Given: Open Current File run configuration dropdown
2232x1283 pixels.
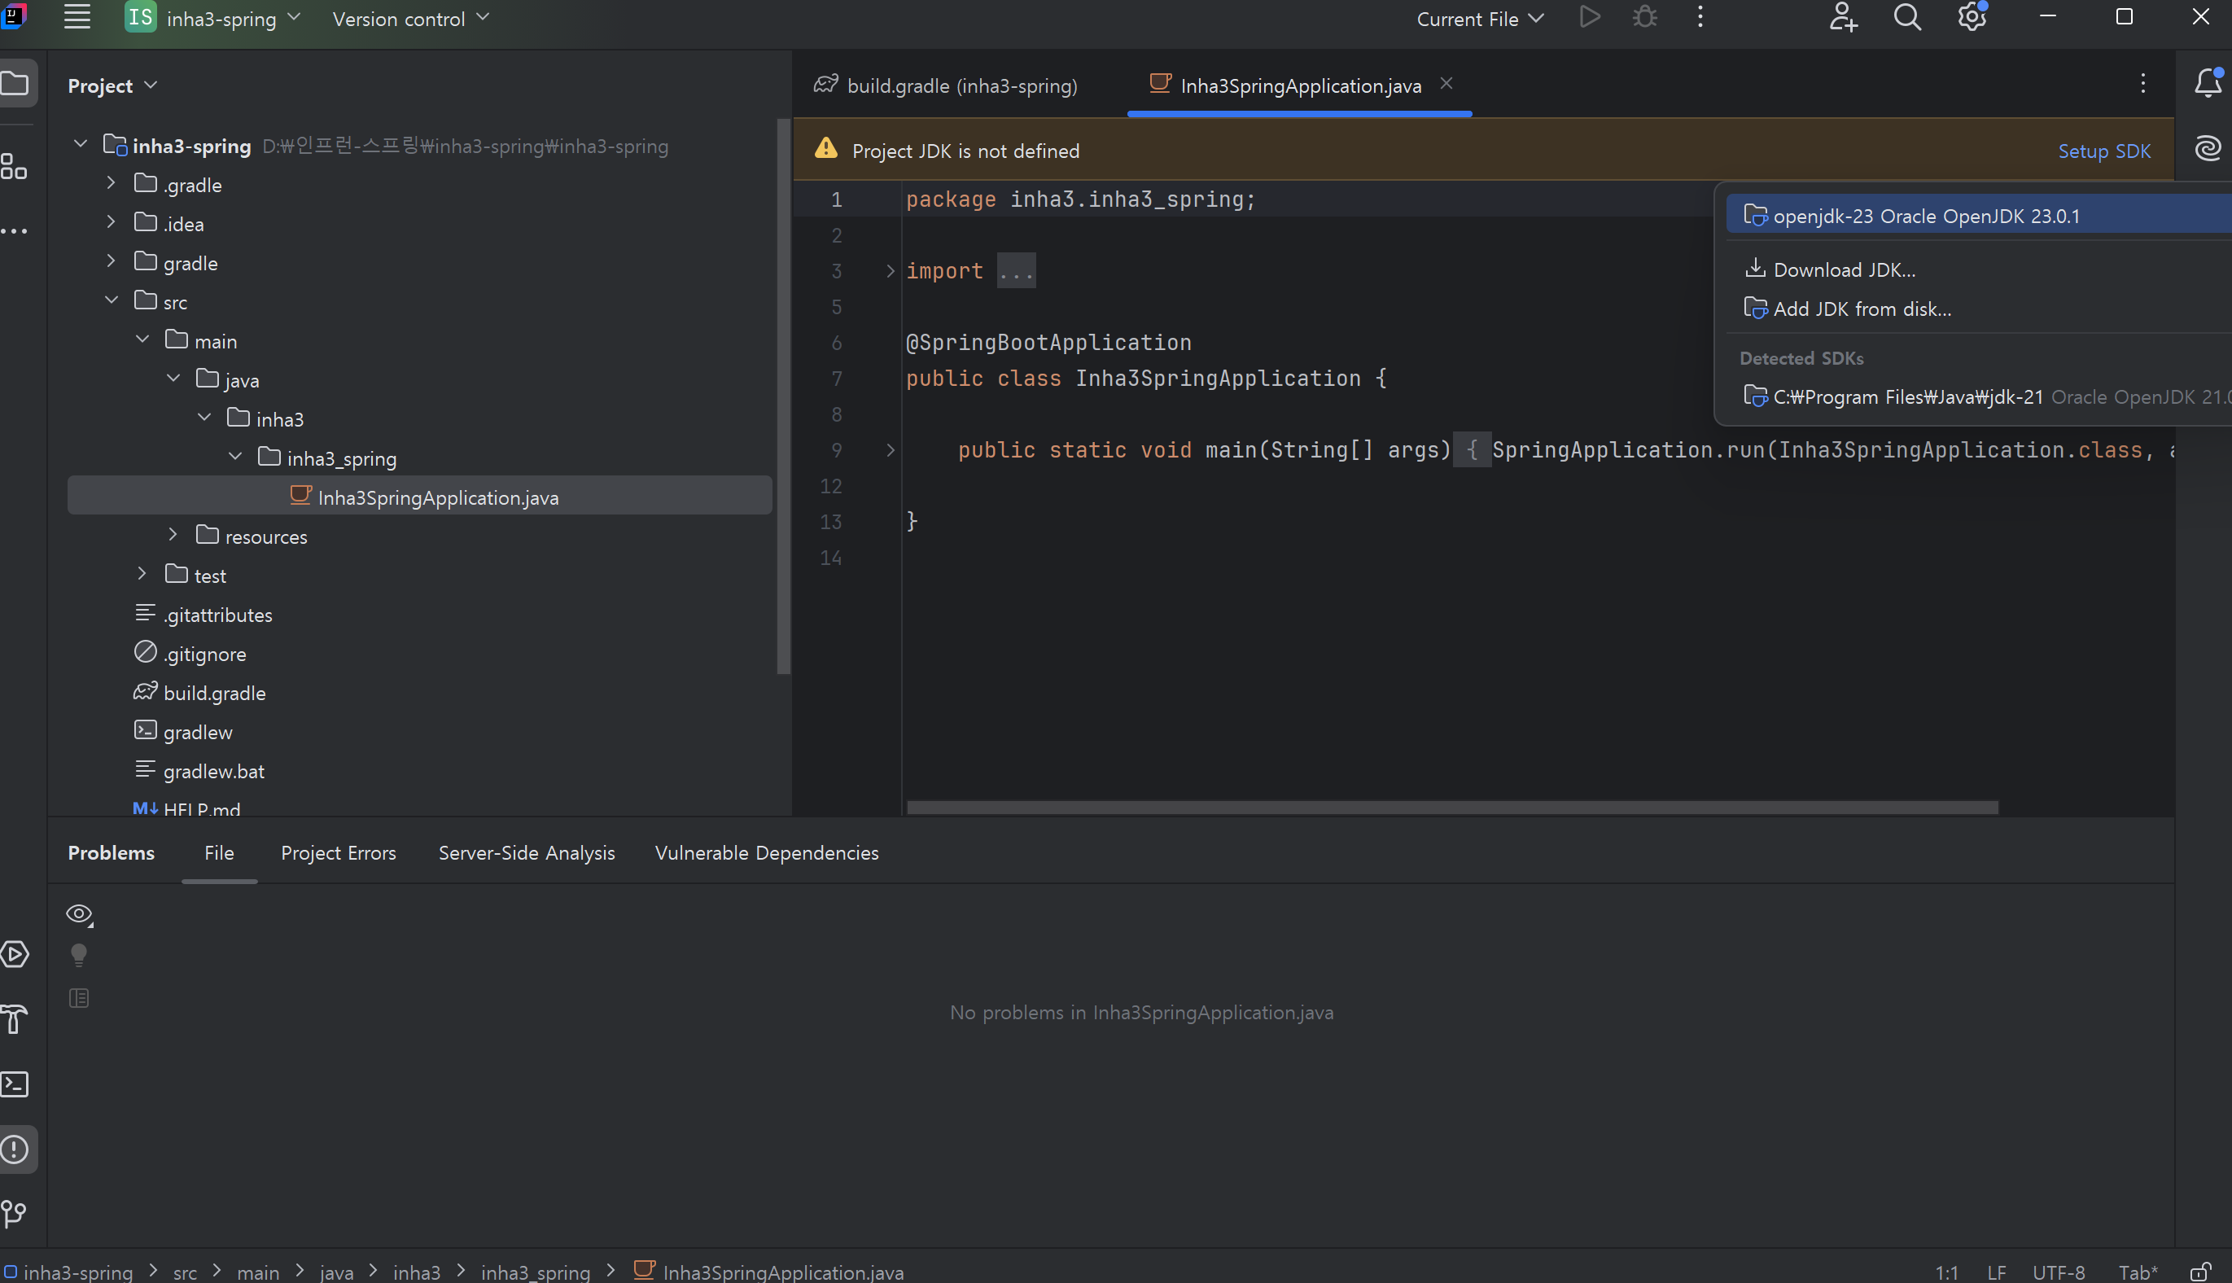Looking at the screenshot, I should pos(1480,19).
